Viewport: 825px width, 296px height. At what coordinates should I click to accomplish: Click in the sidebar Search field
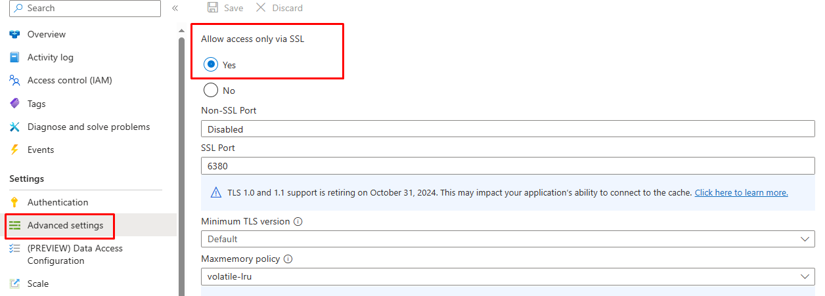coord(85,9)
